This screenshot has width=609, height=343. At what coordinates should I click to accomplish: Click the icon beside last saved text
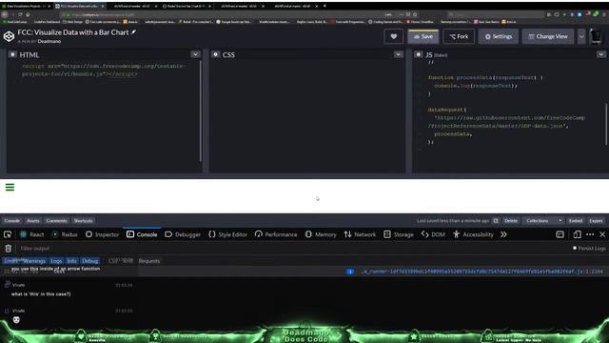pyautogui.click(x=496, y=221)
